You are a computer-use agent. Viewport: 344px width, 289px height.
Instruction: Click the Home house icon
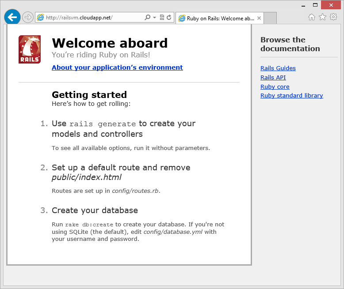312,17
